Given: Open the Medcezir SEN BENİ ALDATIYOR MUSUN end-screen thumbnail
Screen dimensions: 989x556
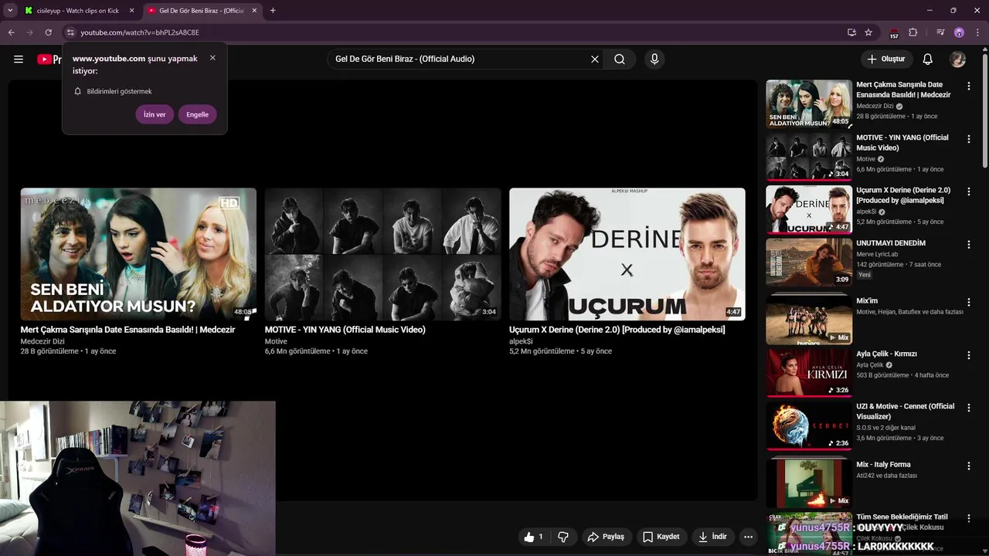Looking at the screenshot, I should pos(138,254).
